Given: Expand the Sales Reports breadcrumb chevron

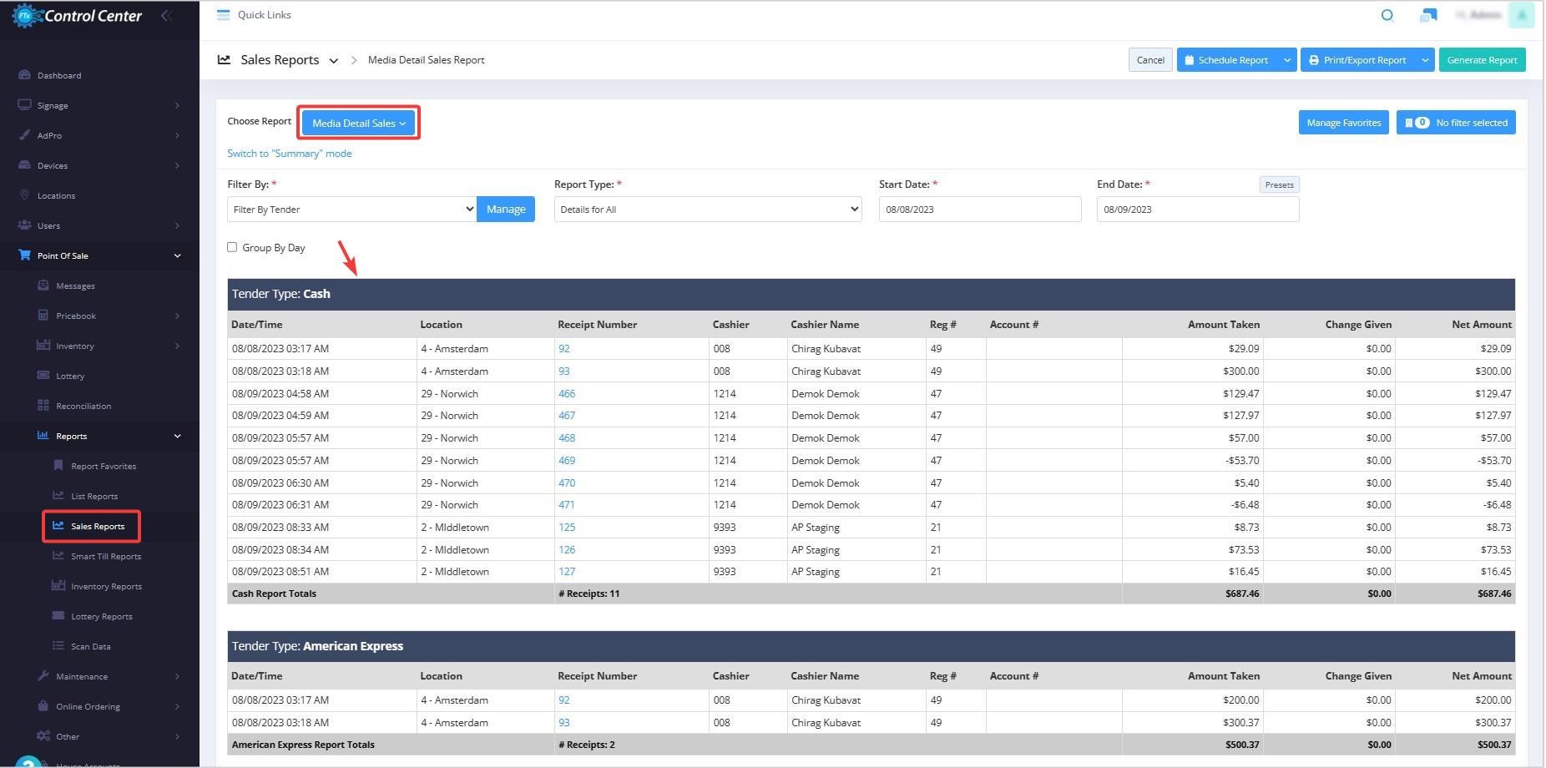Looking at the screenshot, I should 334,61.
